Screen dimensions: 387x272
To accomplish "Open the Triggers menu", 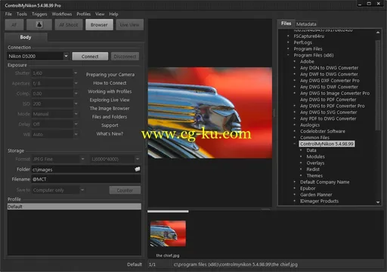I will tap(39, 14).
